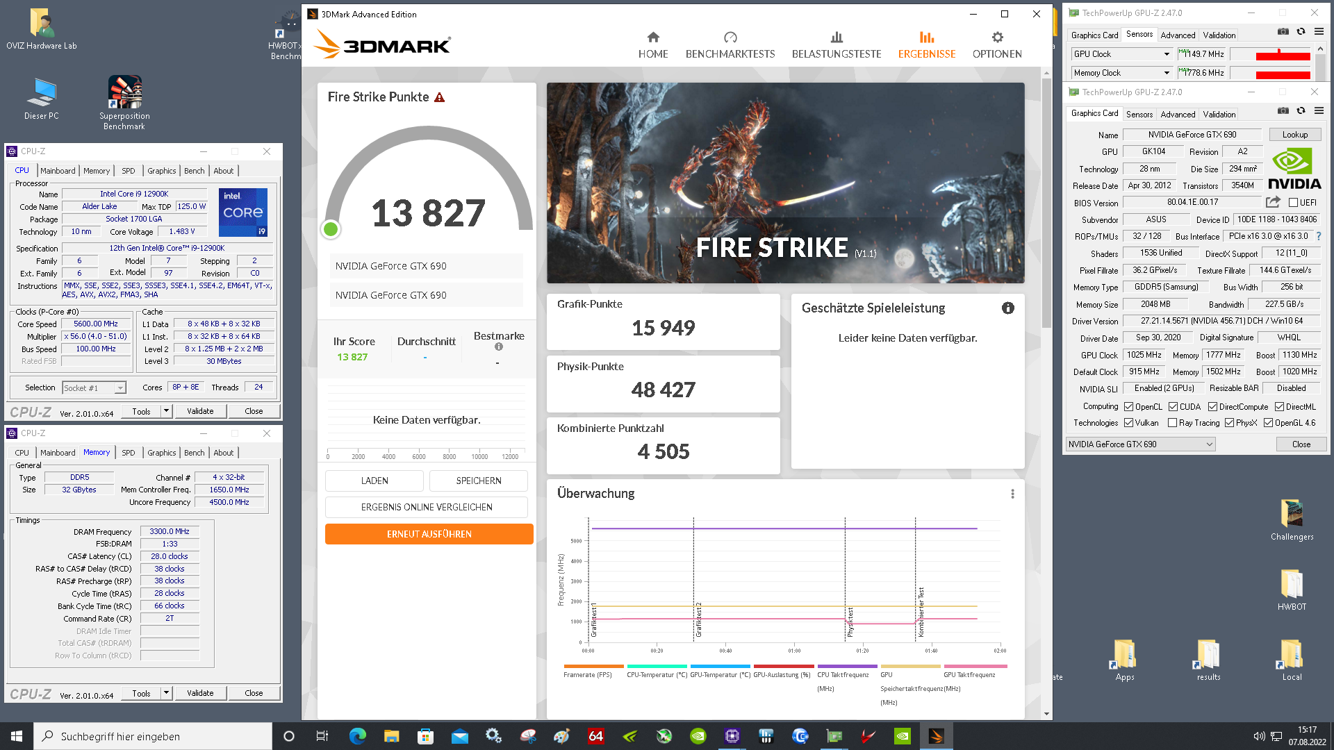Image resolution: width=1334 pixels, height=750 pixels.
Task: Switch to Validation tab in lower GPU-Z window
Action: coord(1219,115)
